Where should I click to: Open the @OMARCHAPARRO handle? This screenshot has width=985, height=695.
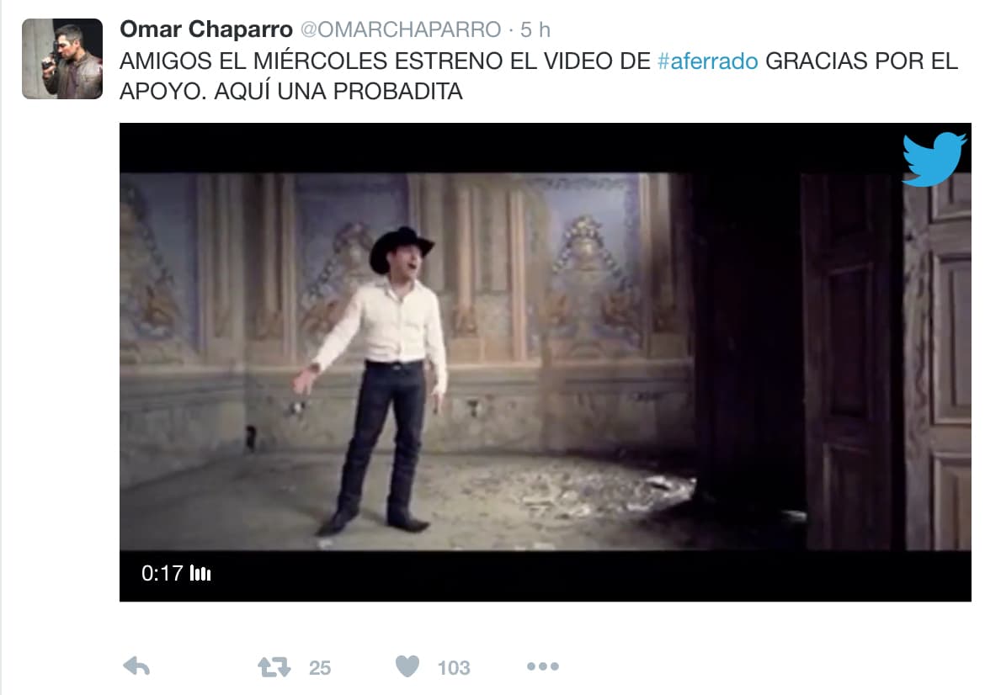point(401,29)
